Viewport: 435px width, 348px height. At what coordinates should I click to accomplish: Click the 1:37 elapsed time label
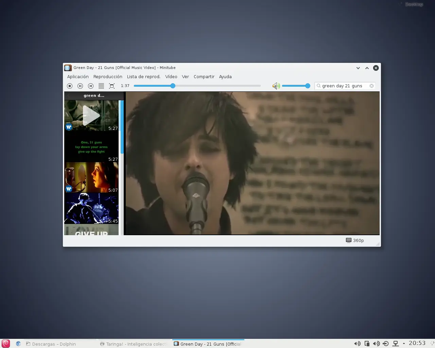pos(125,86)
